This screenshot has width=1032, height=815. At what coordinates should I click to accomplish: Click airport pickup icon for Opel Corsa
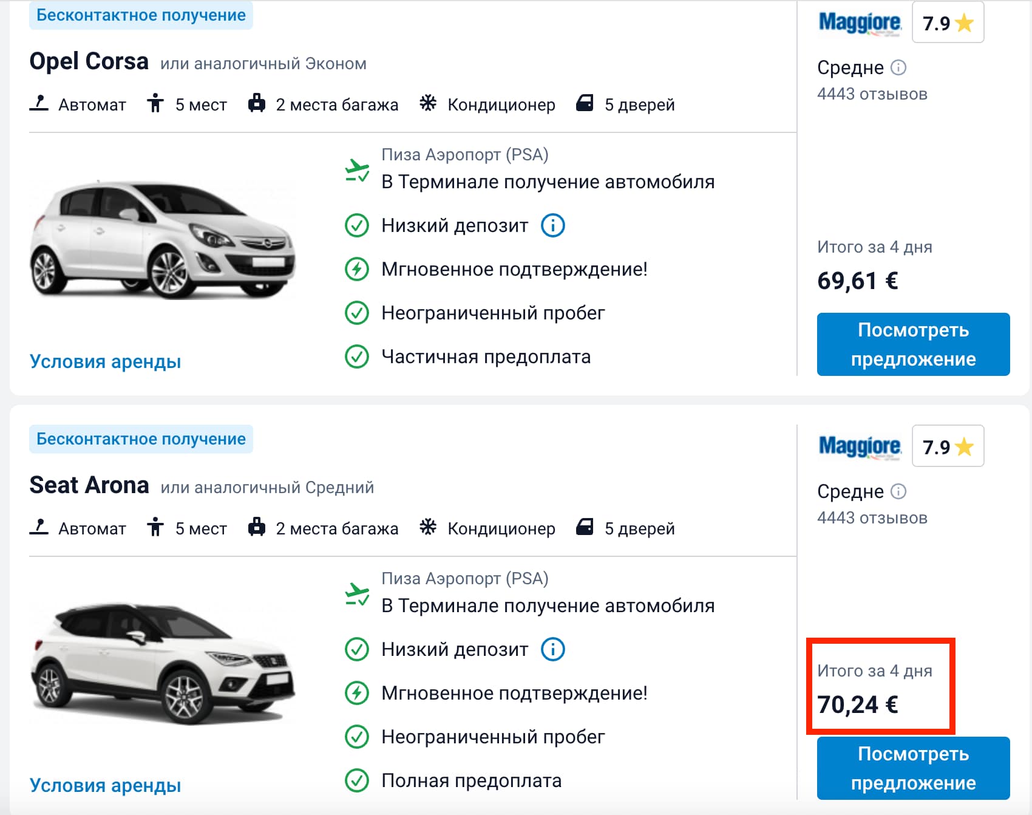pyautogui.click(x=357, y=170)
